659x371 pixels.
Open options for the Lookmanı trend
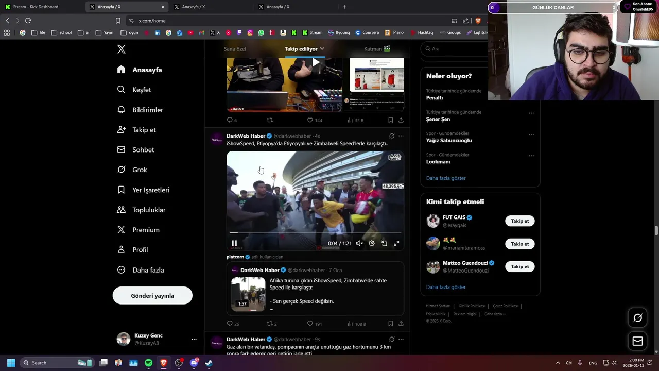(531, 156)
